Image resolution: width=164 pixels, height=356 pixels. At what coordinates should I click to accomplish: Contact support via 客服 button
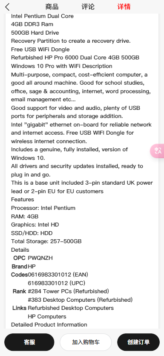click(29, 342)
